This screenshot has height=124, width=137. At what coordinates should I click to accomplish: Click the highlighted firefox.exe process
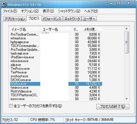56,84
